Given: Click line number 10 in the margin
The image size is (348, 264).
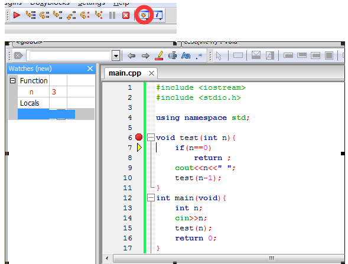Looking at the screenshot, I should click(128, 178).
